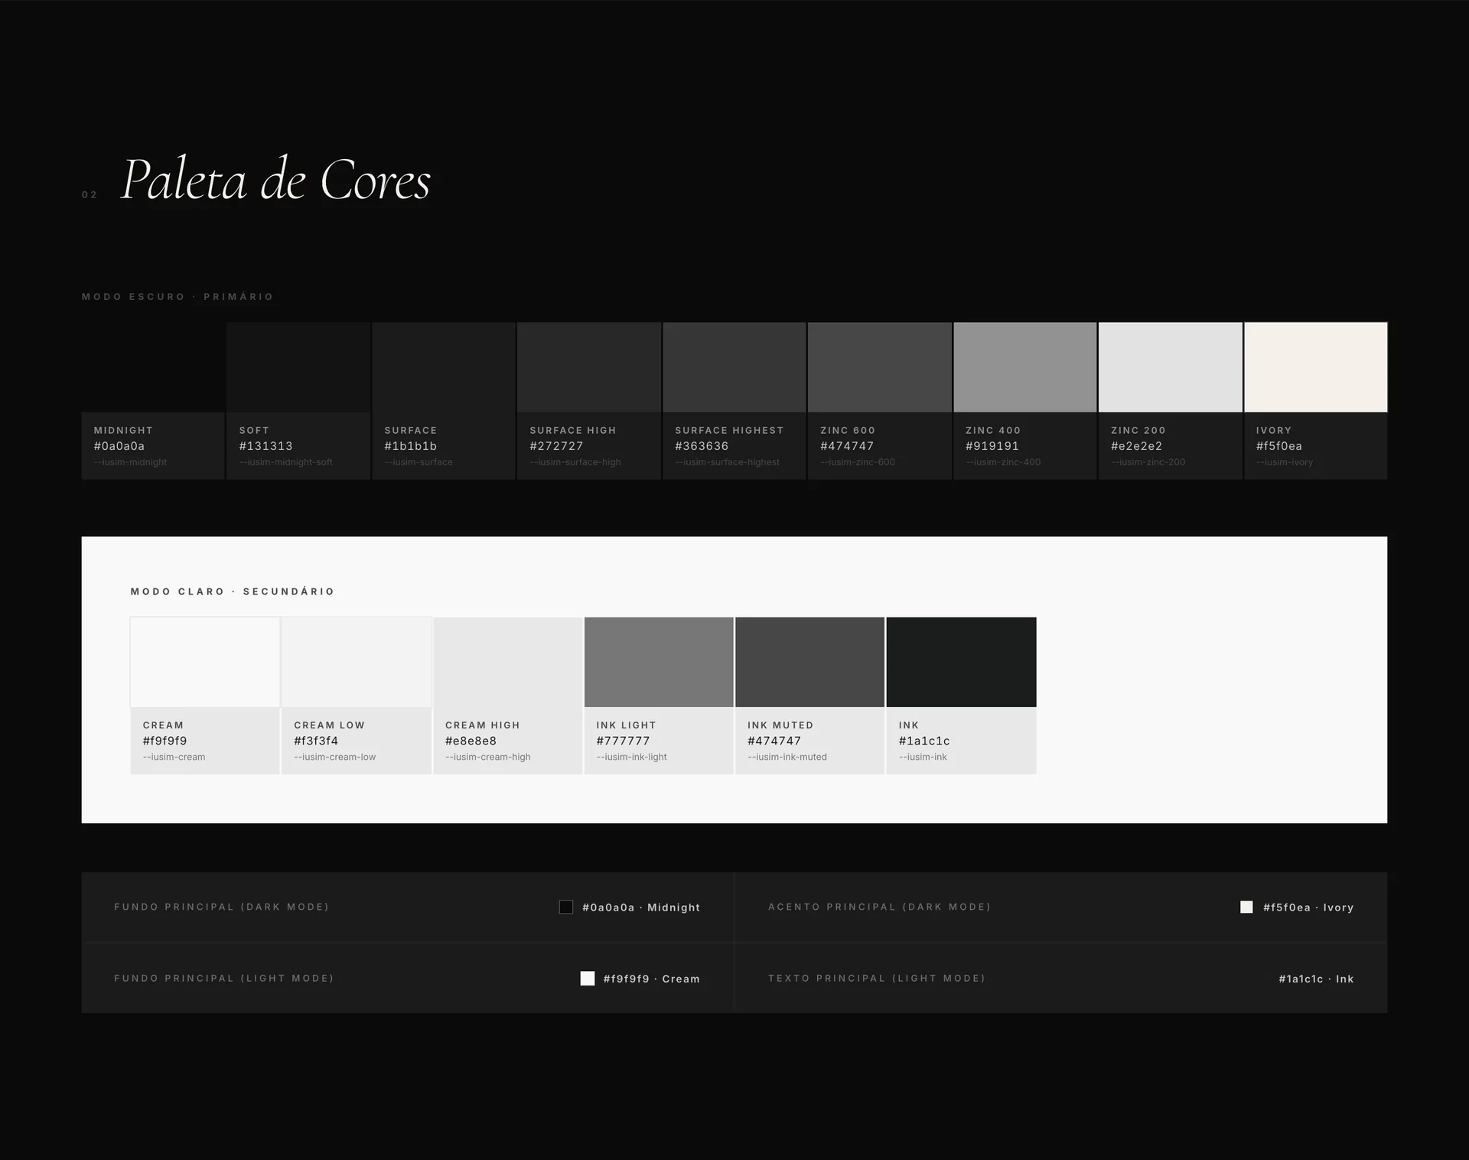Select the Zinc 200 #e2e2e2 swatch
Image resolution: width=1469 pixels, height=1160 pixels.
[x=1171, y=367]
